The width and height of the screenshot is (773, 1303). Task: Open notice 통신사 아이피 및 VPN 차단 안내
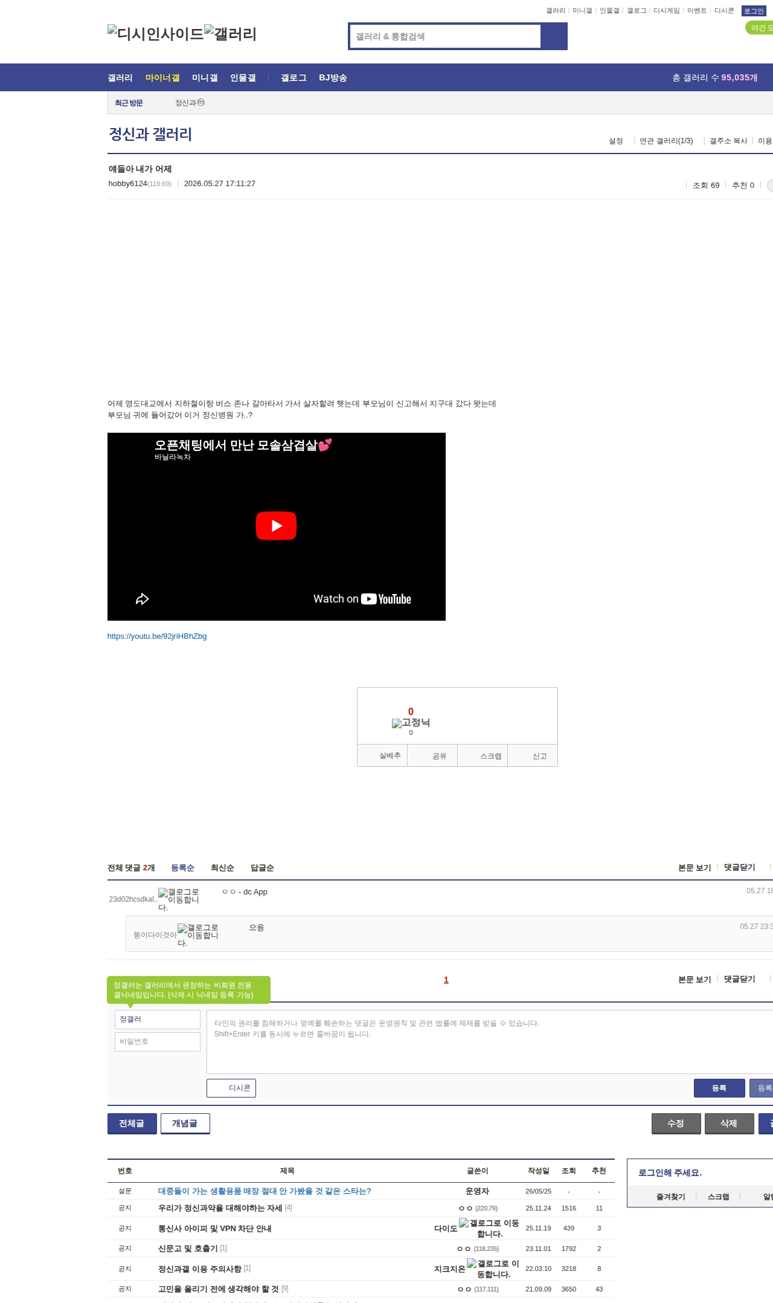point(214,1229)
